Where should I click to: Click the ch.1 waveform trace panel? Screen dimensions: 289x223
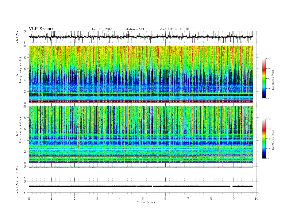pyautogui.click(x=143, y=37)
